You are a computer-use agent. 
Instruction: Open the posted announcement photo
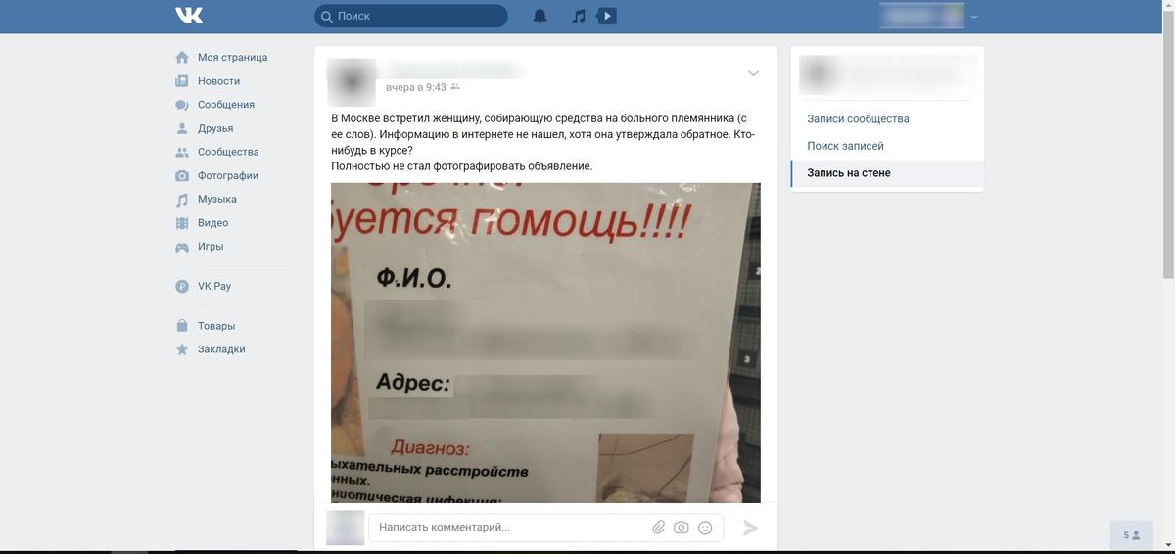(x=545, y=343)
